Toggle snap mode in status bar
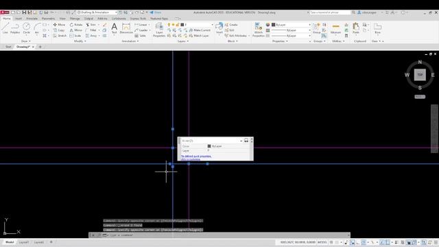This screenshot has width=439, height=247. (337, 242)
